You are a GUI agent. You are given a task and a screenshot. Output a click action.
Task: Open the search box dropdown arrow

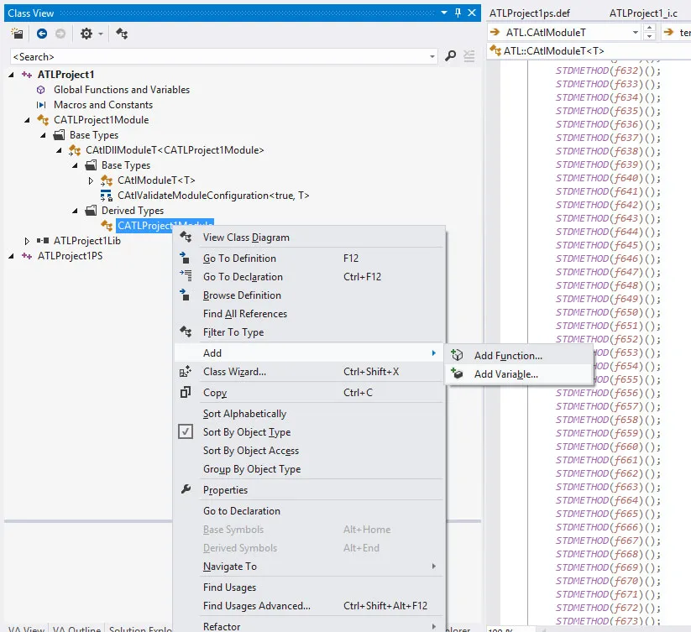433,56
